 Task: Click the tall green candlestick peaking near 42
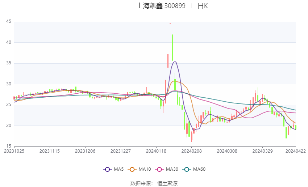click(x=173, y=47)
